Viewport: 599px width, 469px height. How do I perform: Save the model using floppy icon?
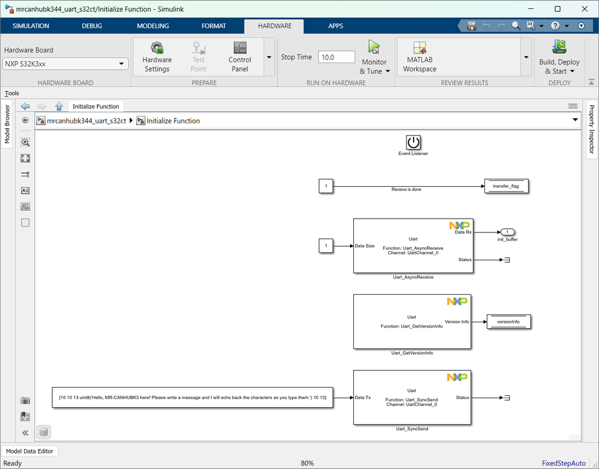471,26
